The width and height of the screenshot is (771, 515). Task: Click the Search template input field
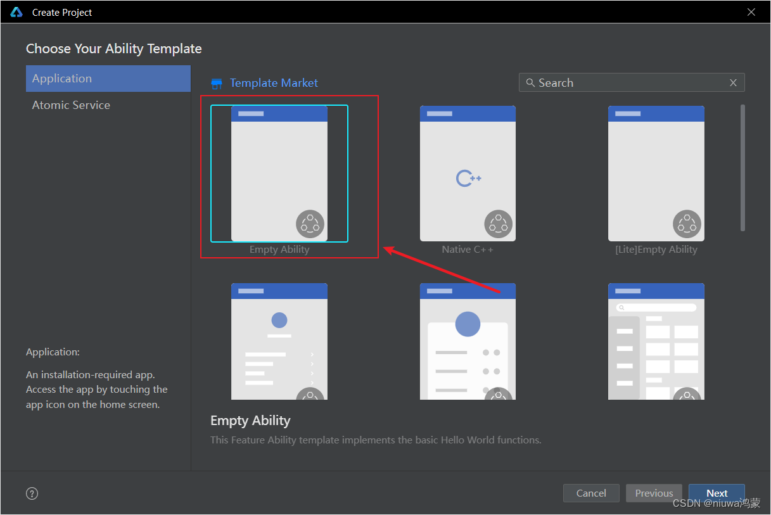632,83
